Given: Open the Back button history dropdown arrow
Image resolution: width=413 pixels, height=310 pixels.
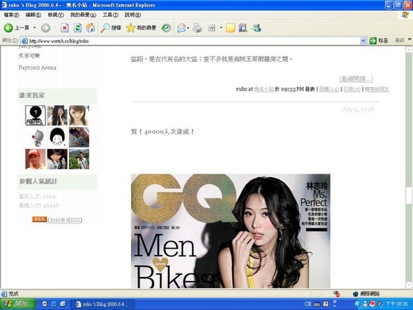Looking at the screenshot, I should tap(34, 28).
